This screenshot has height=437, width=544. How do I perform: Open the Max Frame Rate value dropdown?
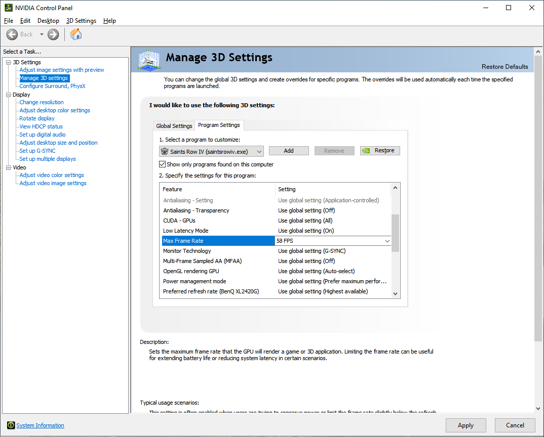coord(387,241)
